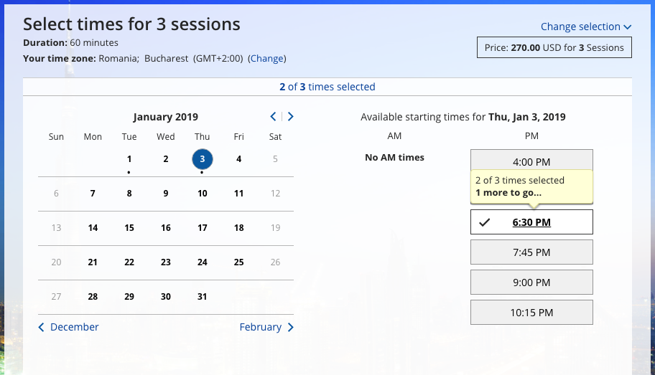Jump forward to February
This screenshot has height=375, width=655.
click(266, 327)
